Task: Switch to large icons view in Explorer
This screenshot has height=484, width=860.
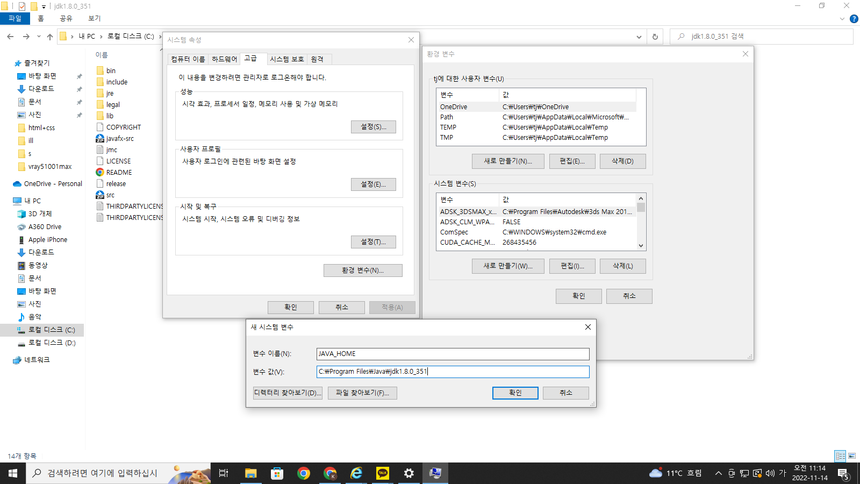Action: 852,456
